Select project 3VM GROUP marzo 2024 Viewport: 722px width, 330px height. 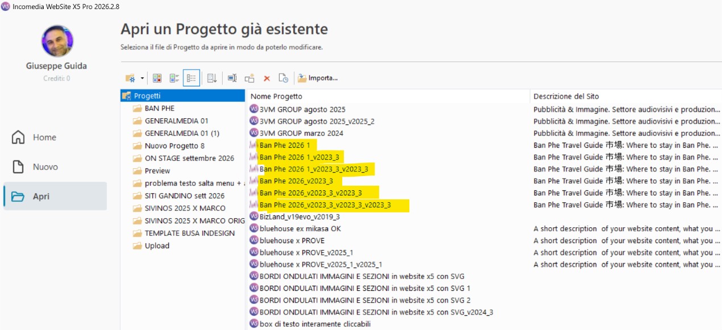301,133
